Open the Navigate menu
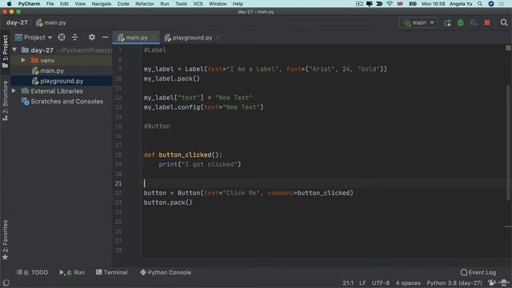This screenshot has height=288, width=512. [x=102, y=4]
